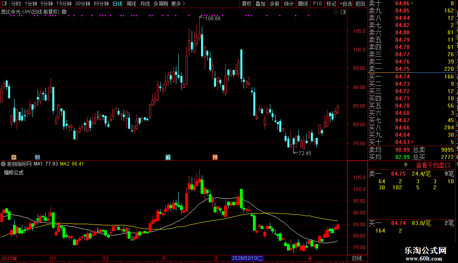Click the 预 forecast marker icon
The width and height of the screenshot is (458, 263).
[215, 157]
